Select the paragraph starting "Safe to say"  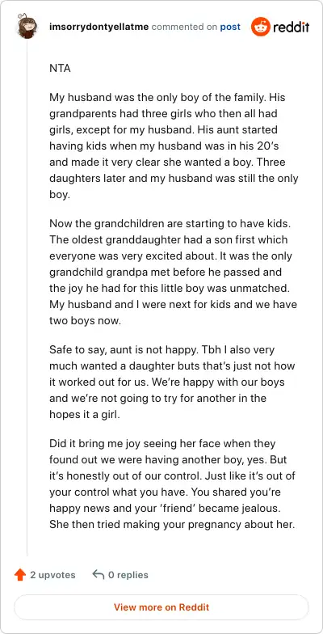172,382
